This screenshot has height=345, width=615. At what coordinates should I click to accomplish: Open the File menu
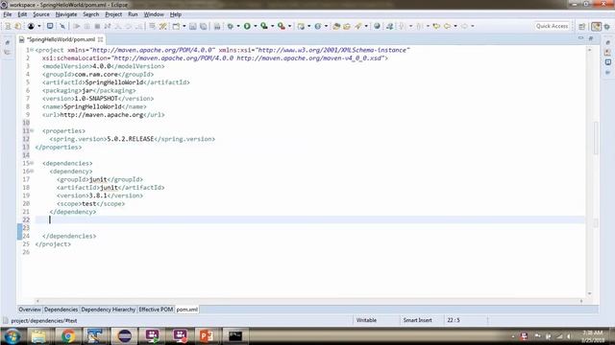click(x=8, y=14)
